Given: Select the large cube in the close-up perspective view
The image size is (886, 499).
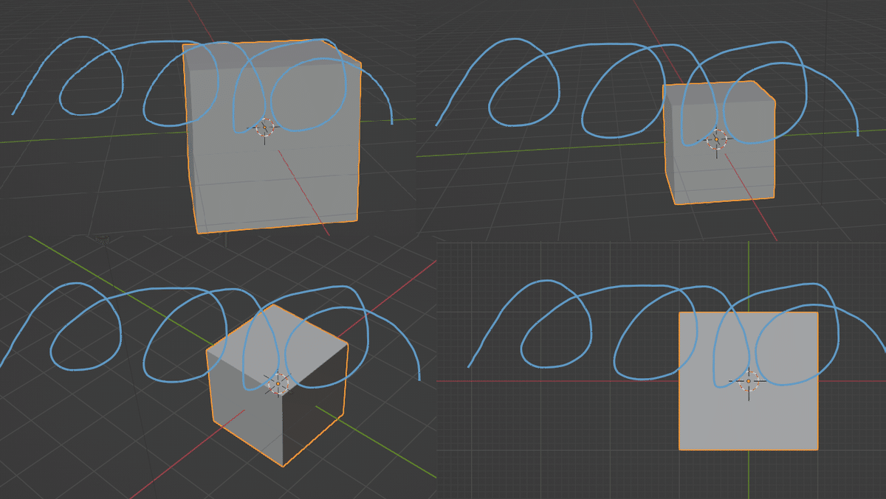Looking at the screenshot, I should [x=272, y=137].
